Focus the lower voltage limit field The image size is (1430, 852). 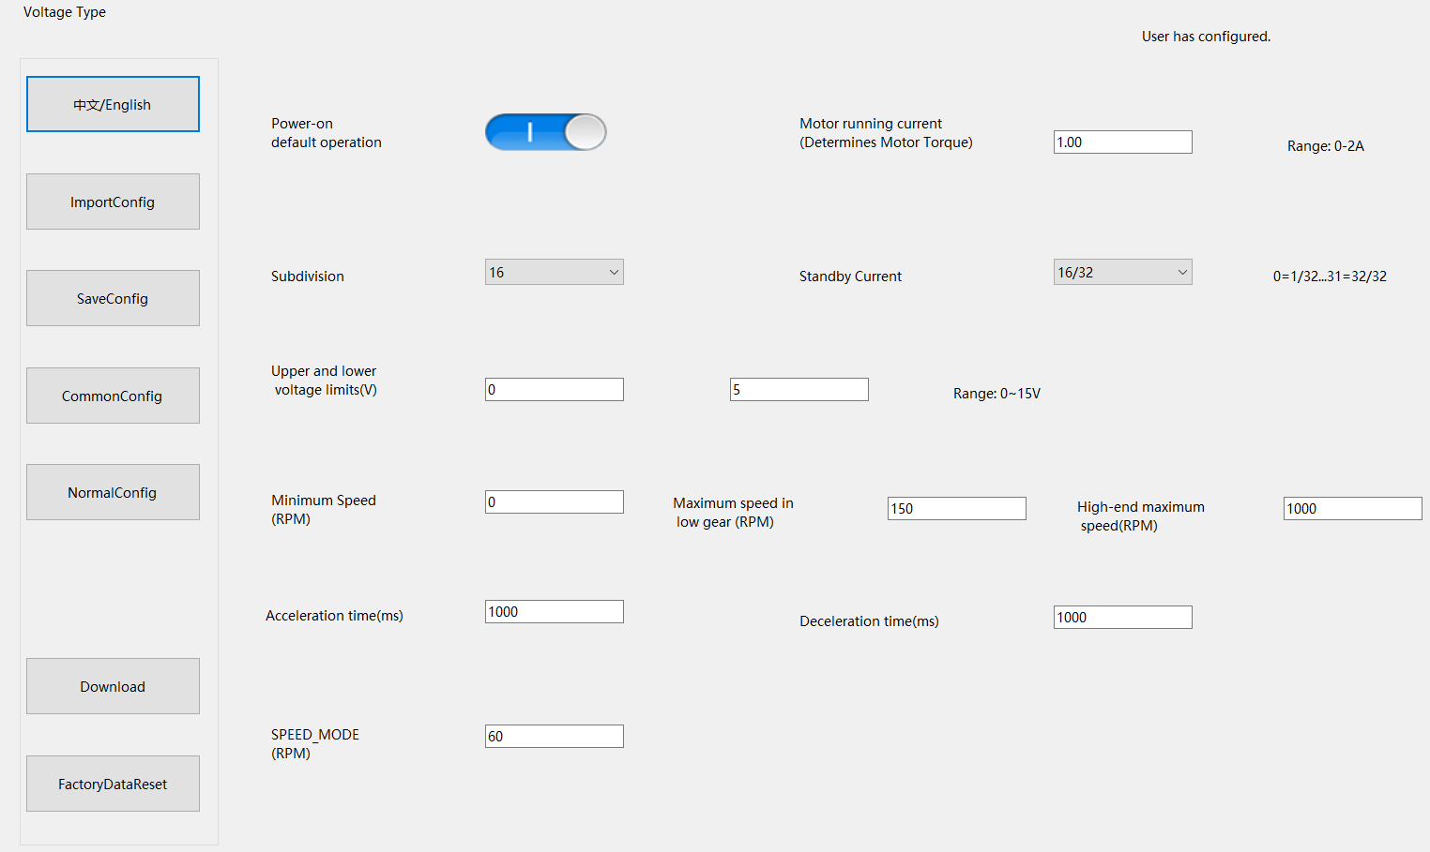point(554,389)
